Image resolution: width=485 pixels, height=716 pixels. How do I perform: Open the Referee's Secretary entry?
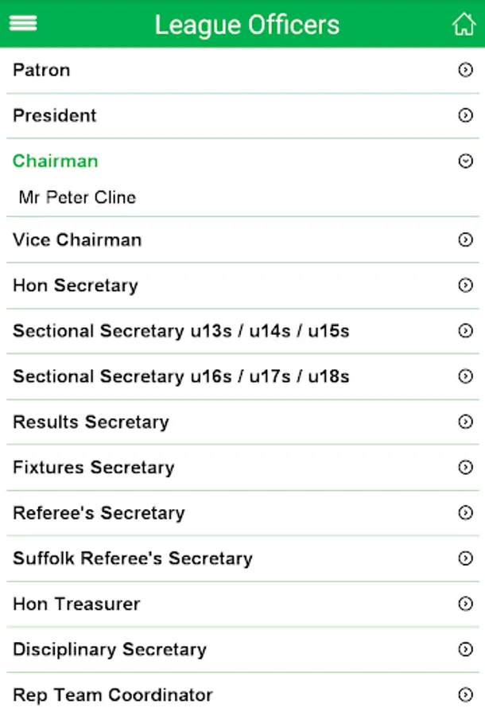pos(99,513)
